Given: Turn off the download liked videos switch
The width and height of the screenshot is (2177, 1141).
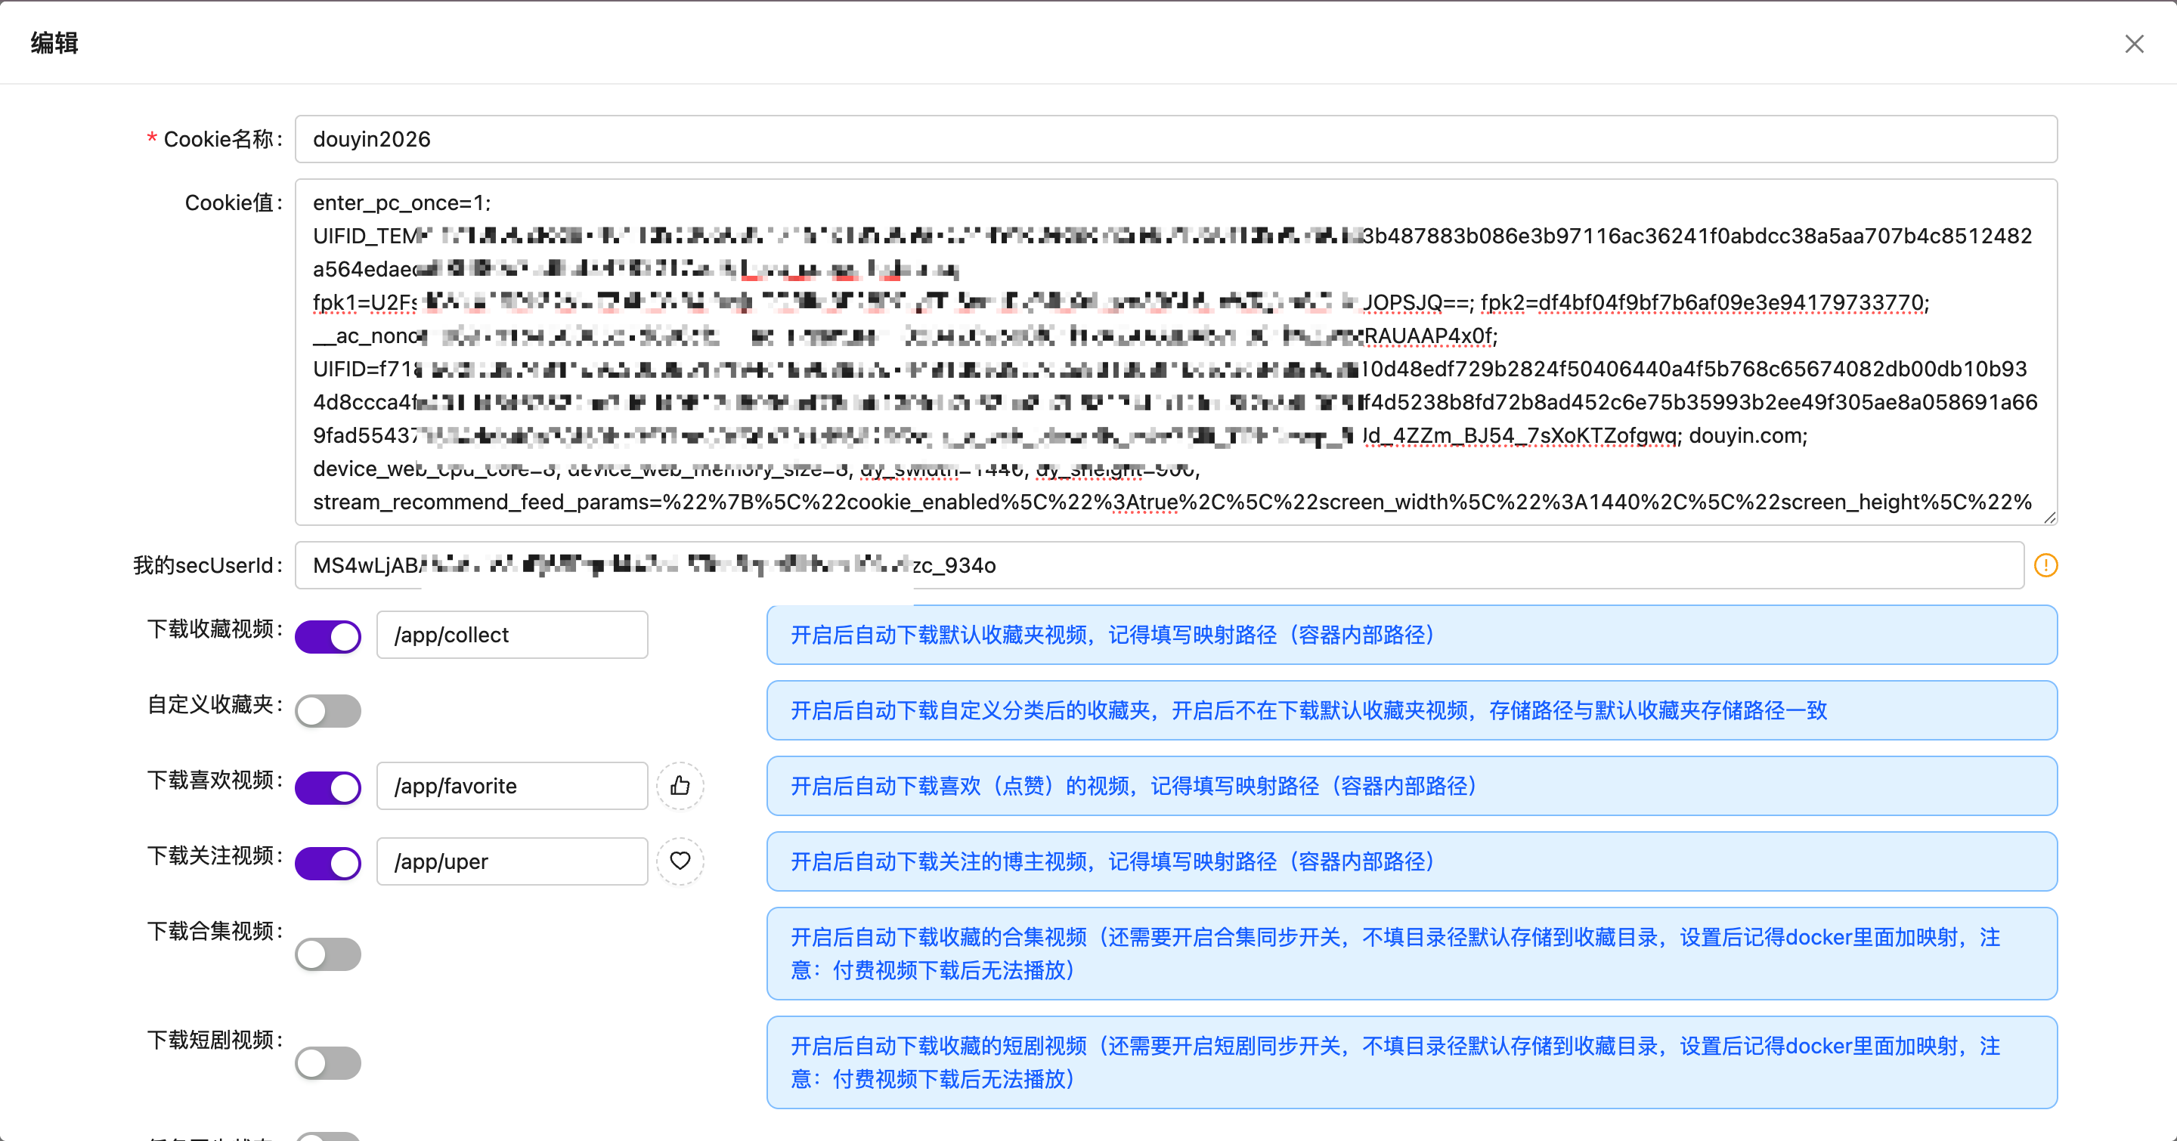Looking at the screenshot, I should 328,787.
